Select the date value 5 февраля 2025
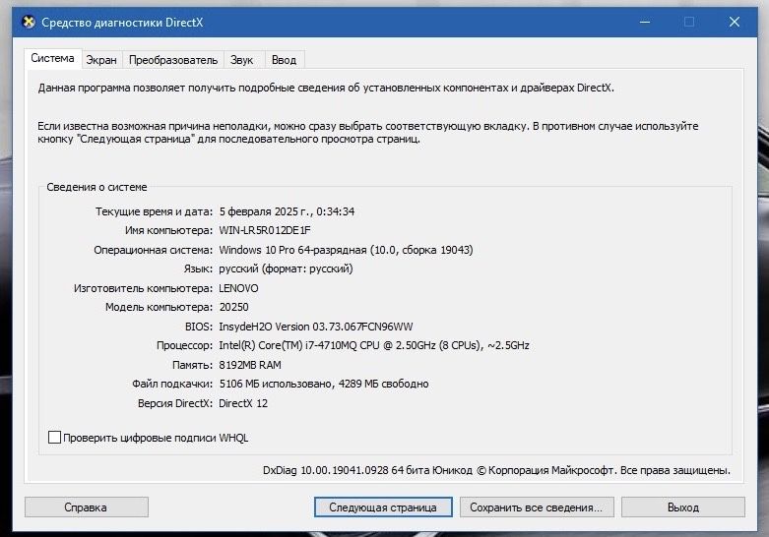This screenshot has height=537, width=769. pos(287,211)
